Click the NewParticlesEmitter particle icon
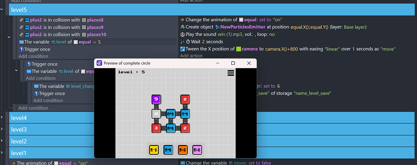This screenshot has height=165, width=417. (x=217, y=27)
